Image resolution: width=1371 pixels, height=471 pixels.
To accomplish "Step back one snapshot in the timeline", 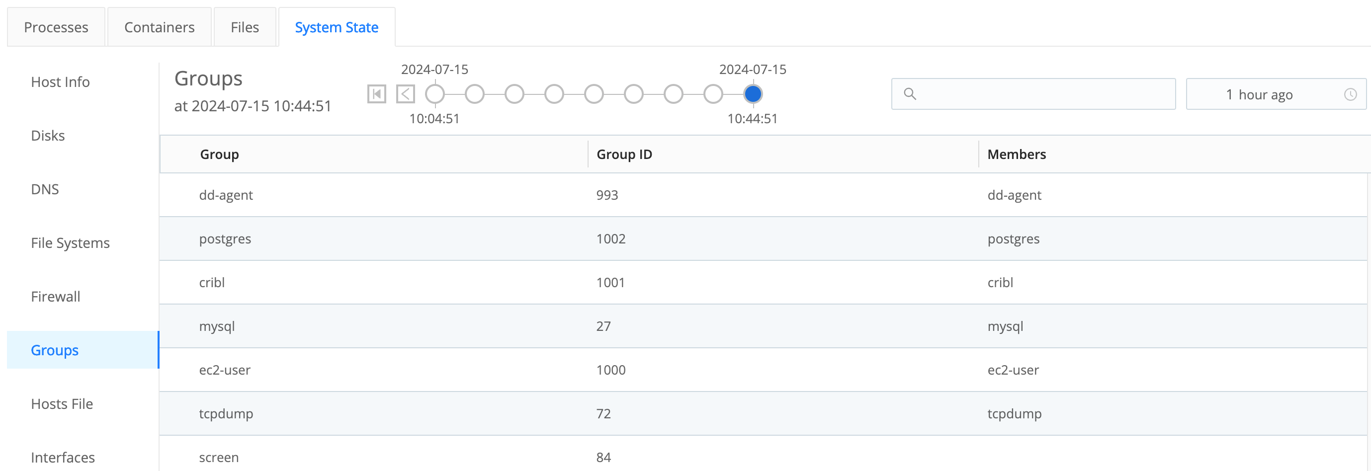I will click(x=406, y=94).
